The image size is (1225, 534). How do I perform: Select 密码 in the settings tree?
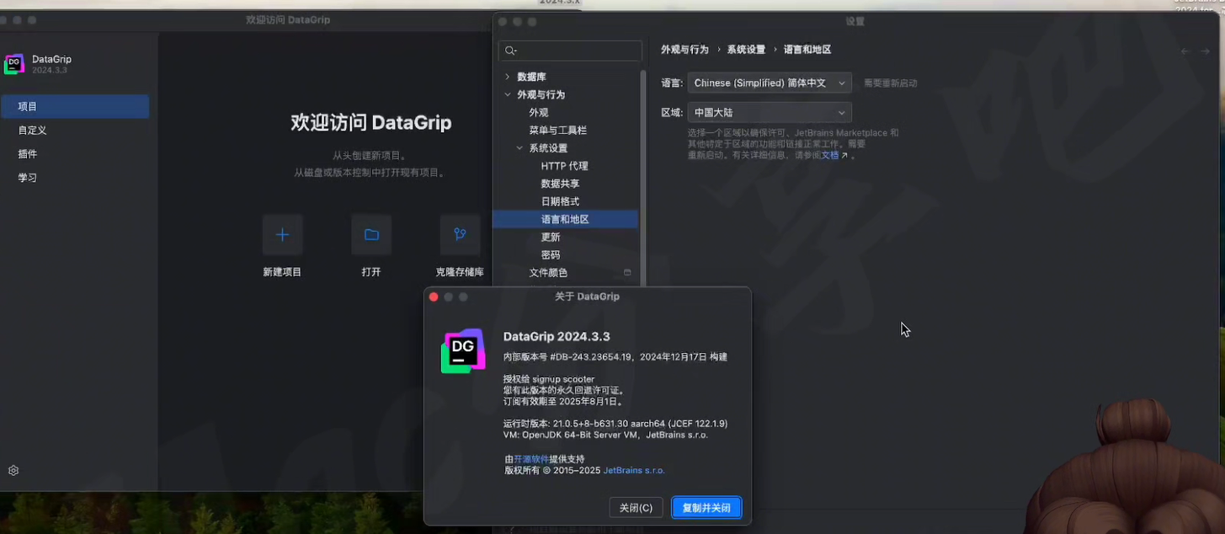(x=551, y=254)
